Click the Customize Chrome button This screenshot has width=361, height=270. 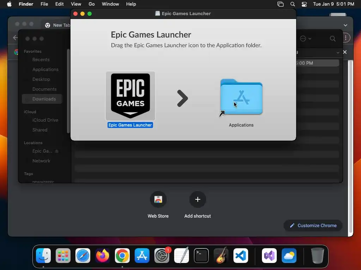(x=313, y=225)
